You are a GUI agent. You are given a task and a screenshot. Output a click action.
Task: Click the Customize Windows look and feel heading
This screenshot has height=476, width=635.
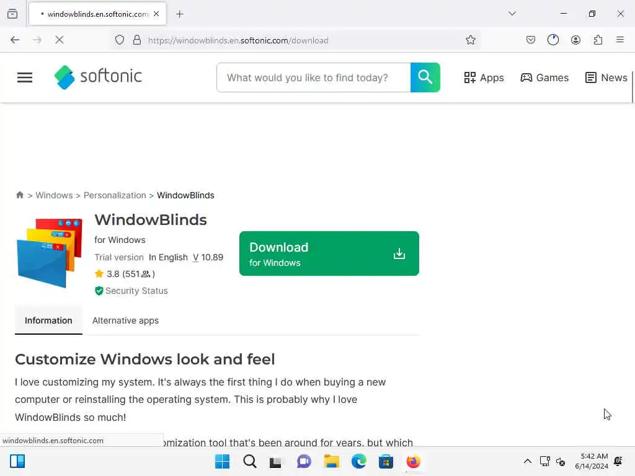(x=145, y=359)
